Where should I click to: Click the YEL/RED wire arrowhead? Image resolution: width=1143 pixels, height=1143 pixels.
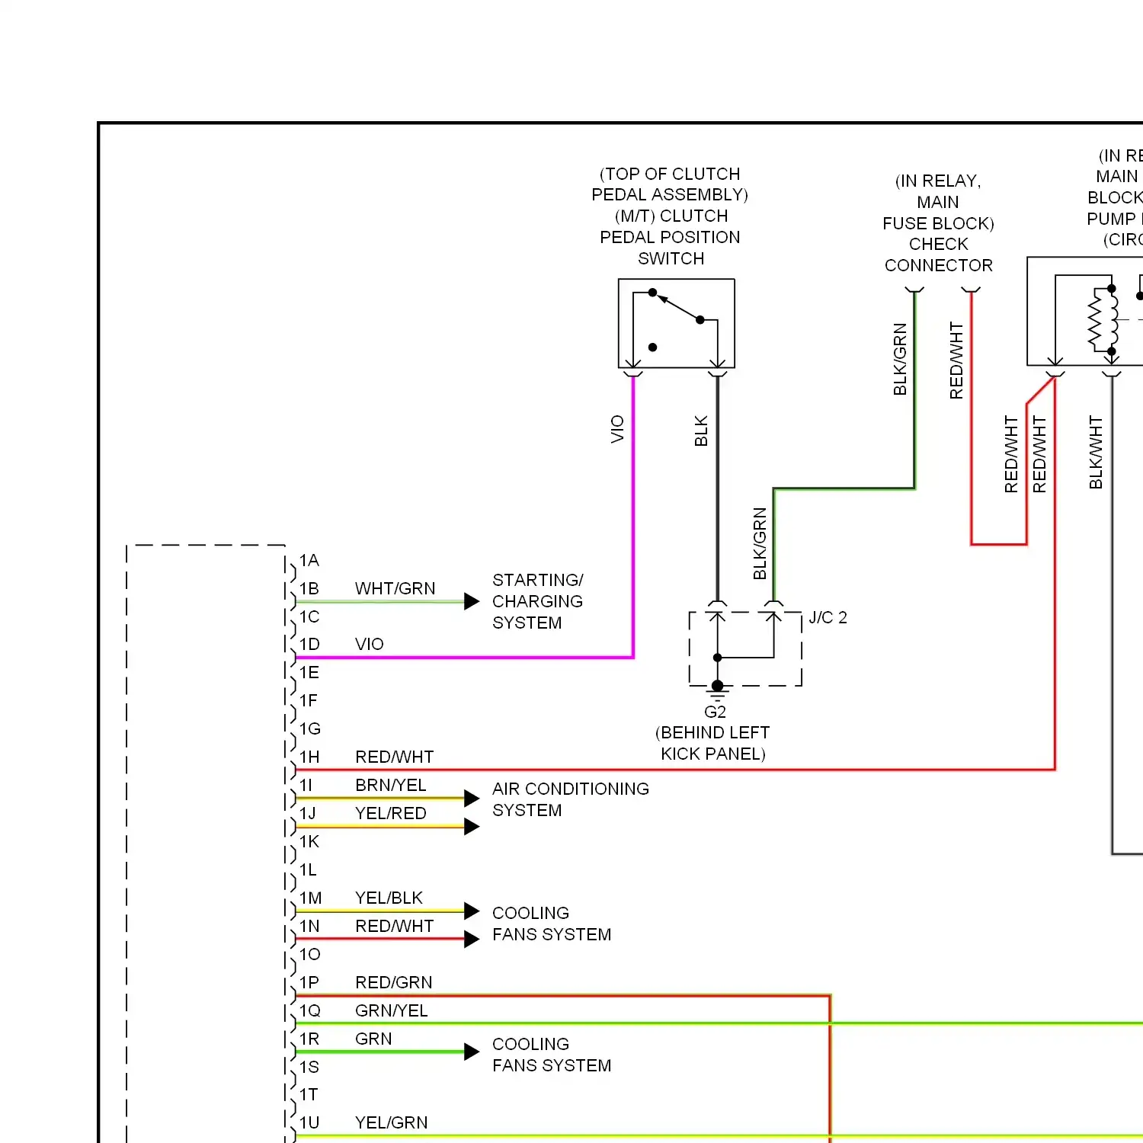[472, 826]
